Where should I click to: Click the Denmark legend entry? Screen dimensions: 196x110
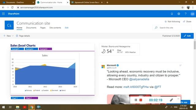pos(54,90)
